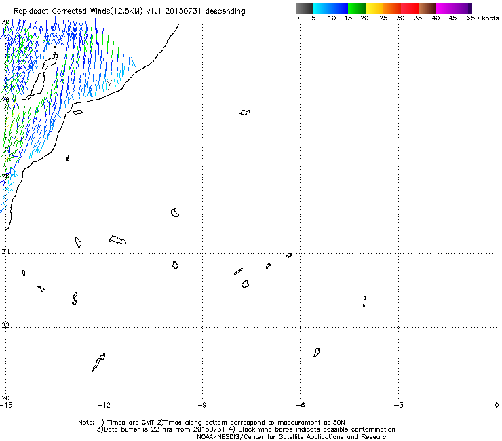Click the "NOAA/NESDIS/Center for Satellite Applications" credit
Image resolution: width=502 pixels, height=441 pixels.
click(293, 437)
